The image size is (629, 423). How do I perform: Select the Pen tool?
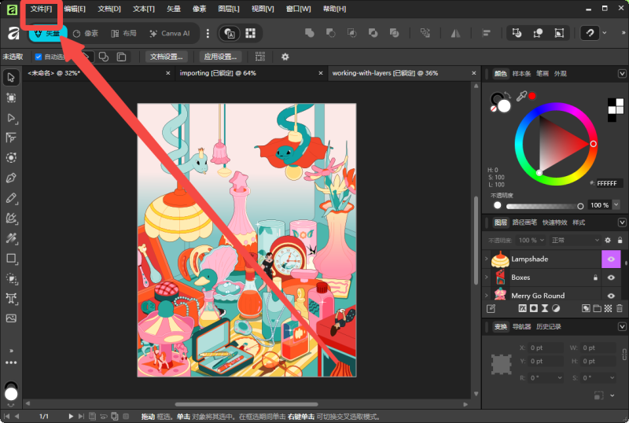(x=11, y=178)
